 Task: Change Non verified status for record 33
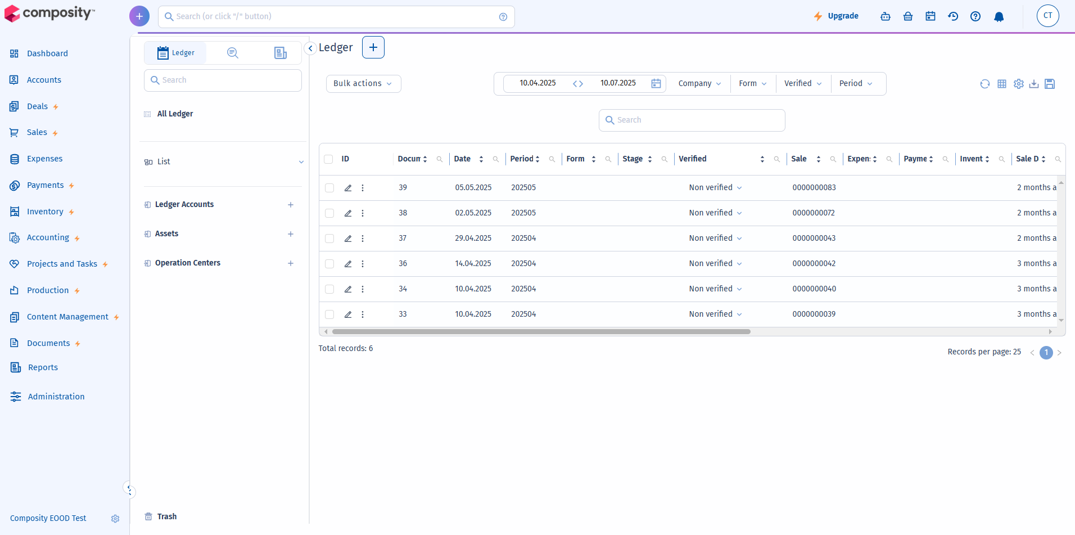coord(715,314)
